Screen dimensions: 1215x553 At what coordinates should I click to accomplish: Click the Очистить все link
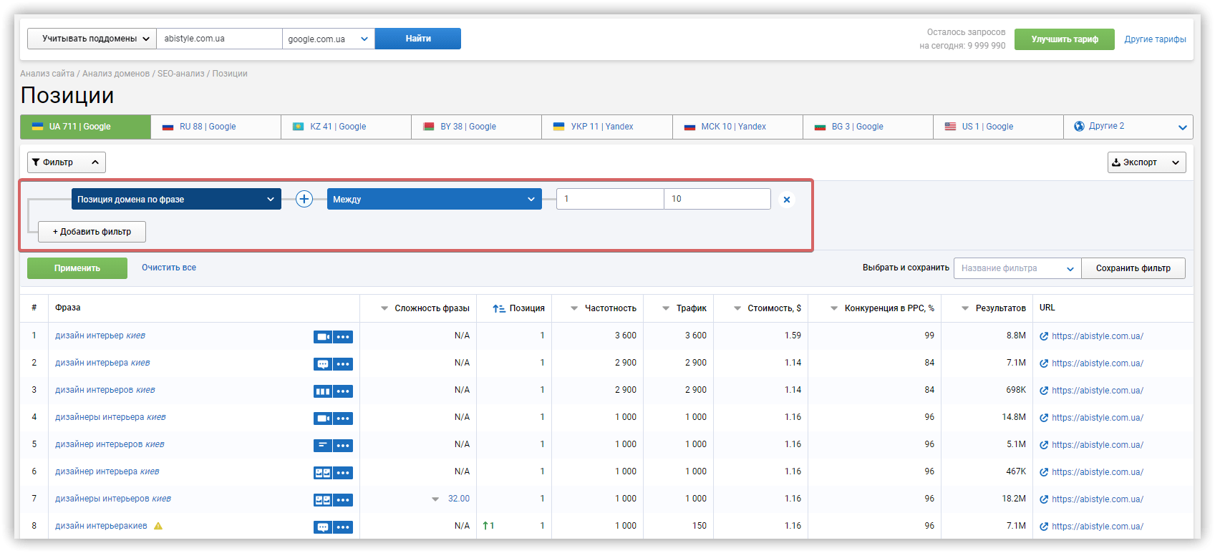(169, 268)
